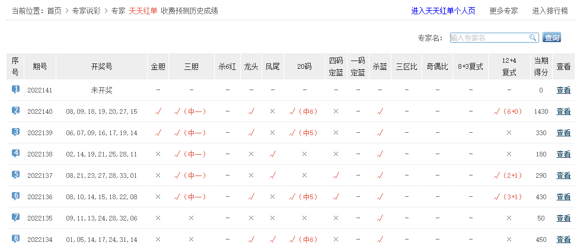Click the 天天红单 expert name in breadcrumb

(x=143, y=11)
